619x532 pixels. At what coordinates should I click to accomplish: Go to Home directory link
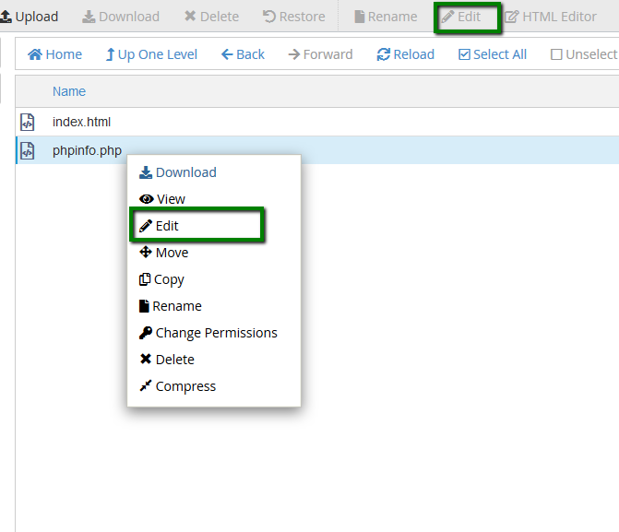54,54
